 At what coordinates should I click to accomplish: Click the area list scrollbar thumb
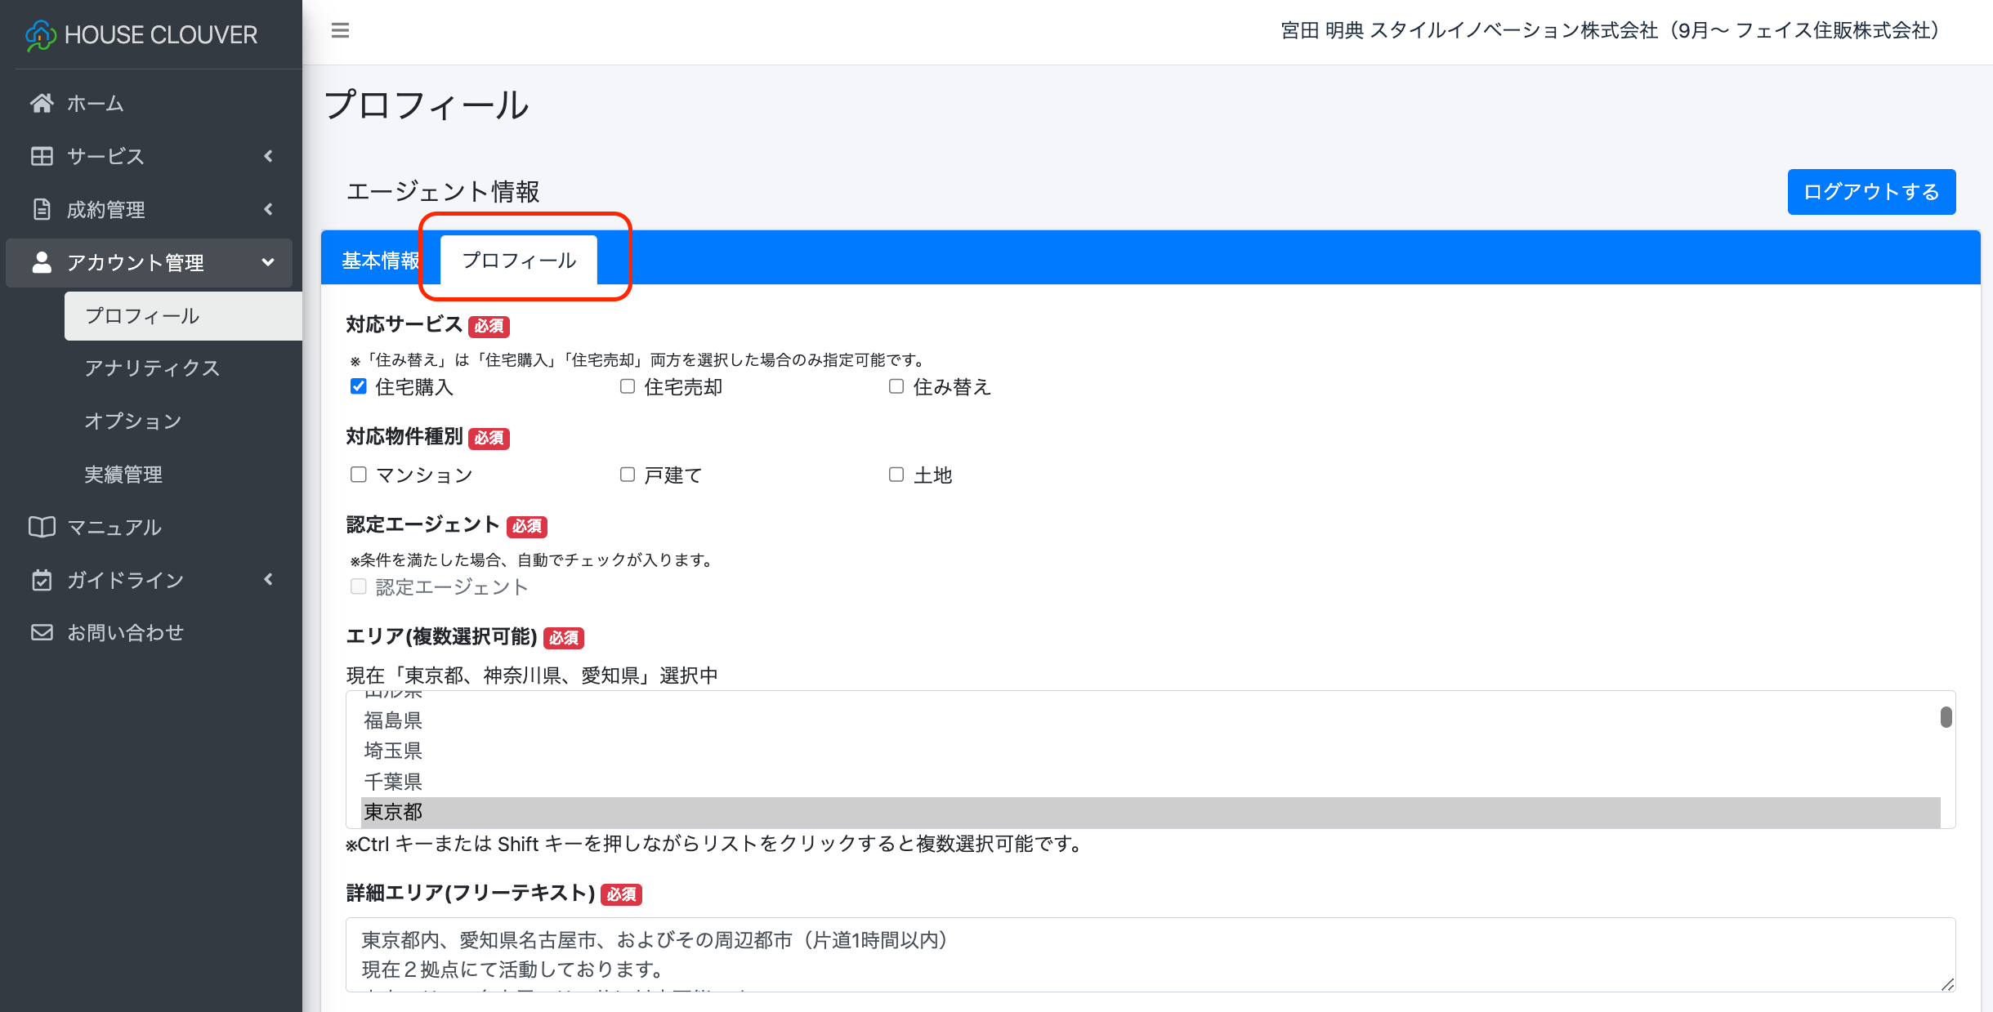(x=1946, y=717)
